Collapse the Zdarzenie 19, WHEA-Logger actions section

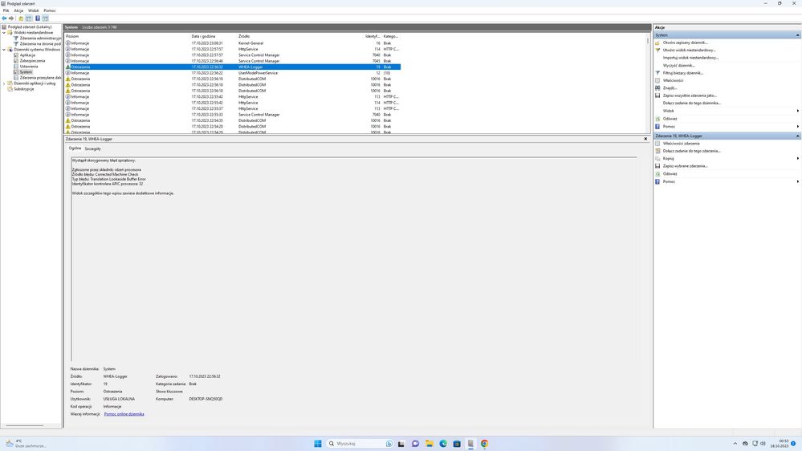point(797,136)
